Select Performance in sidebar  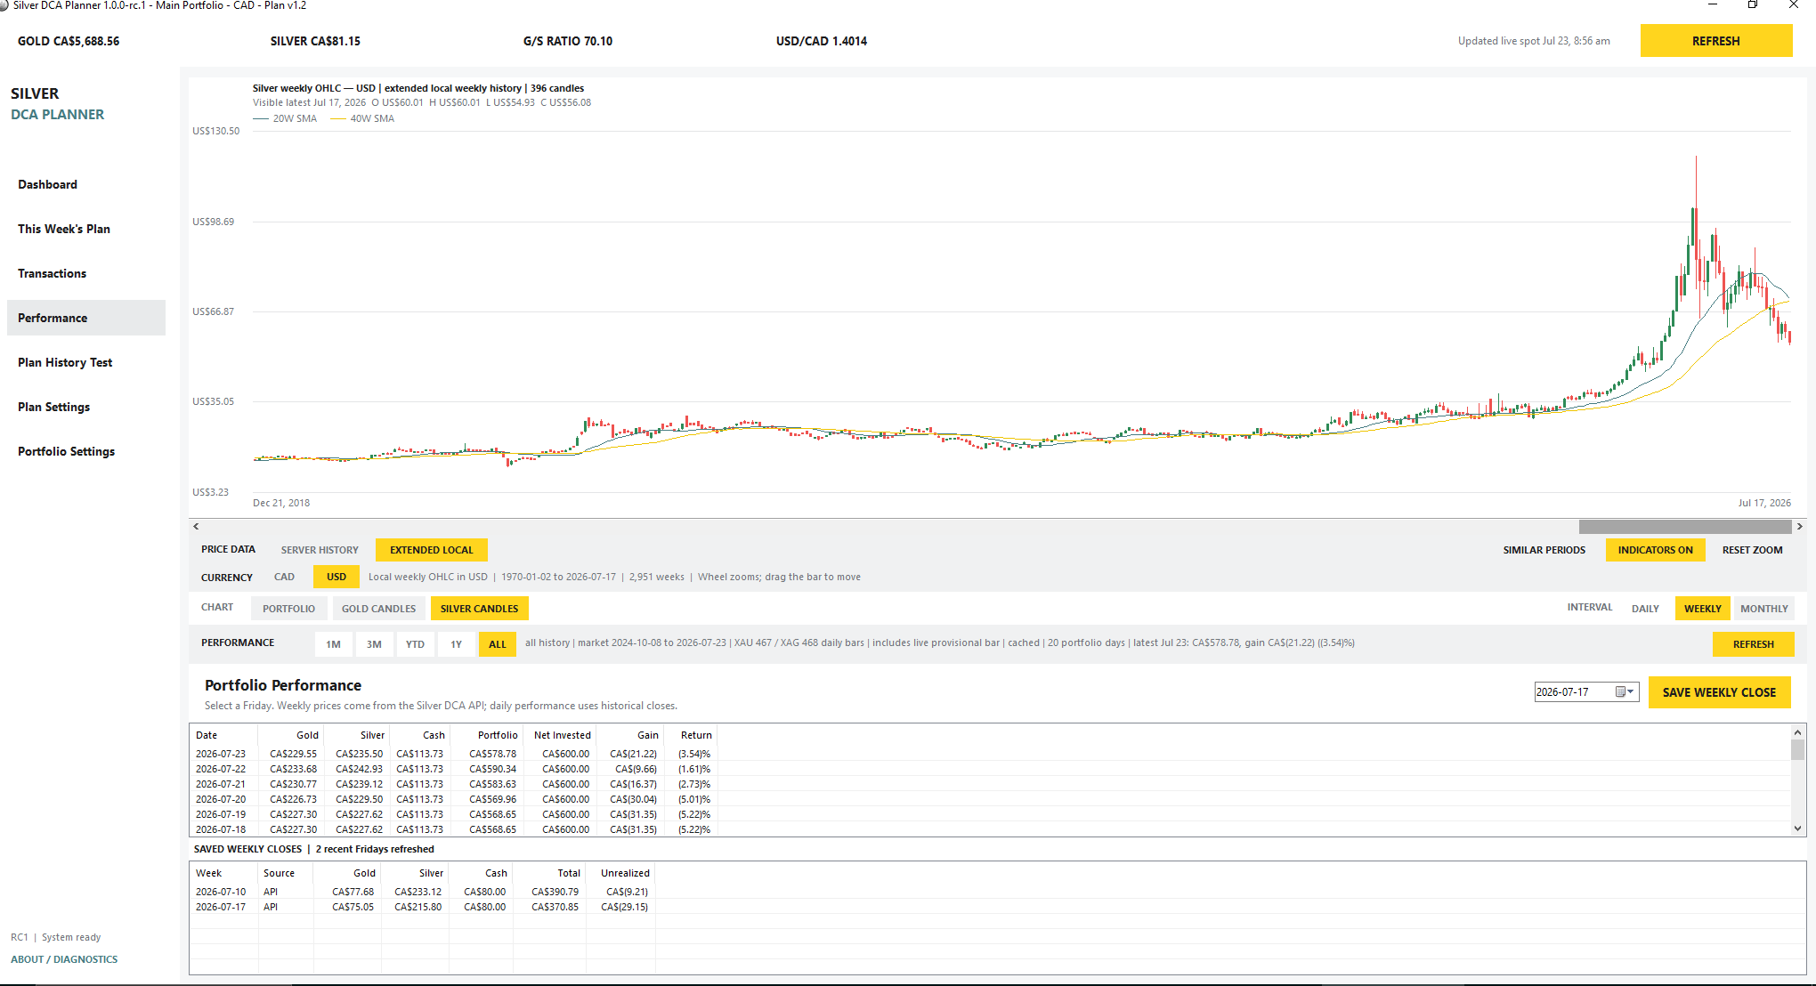[x=86, y=318]
